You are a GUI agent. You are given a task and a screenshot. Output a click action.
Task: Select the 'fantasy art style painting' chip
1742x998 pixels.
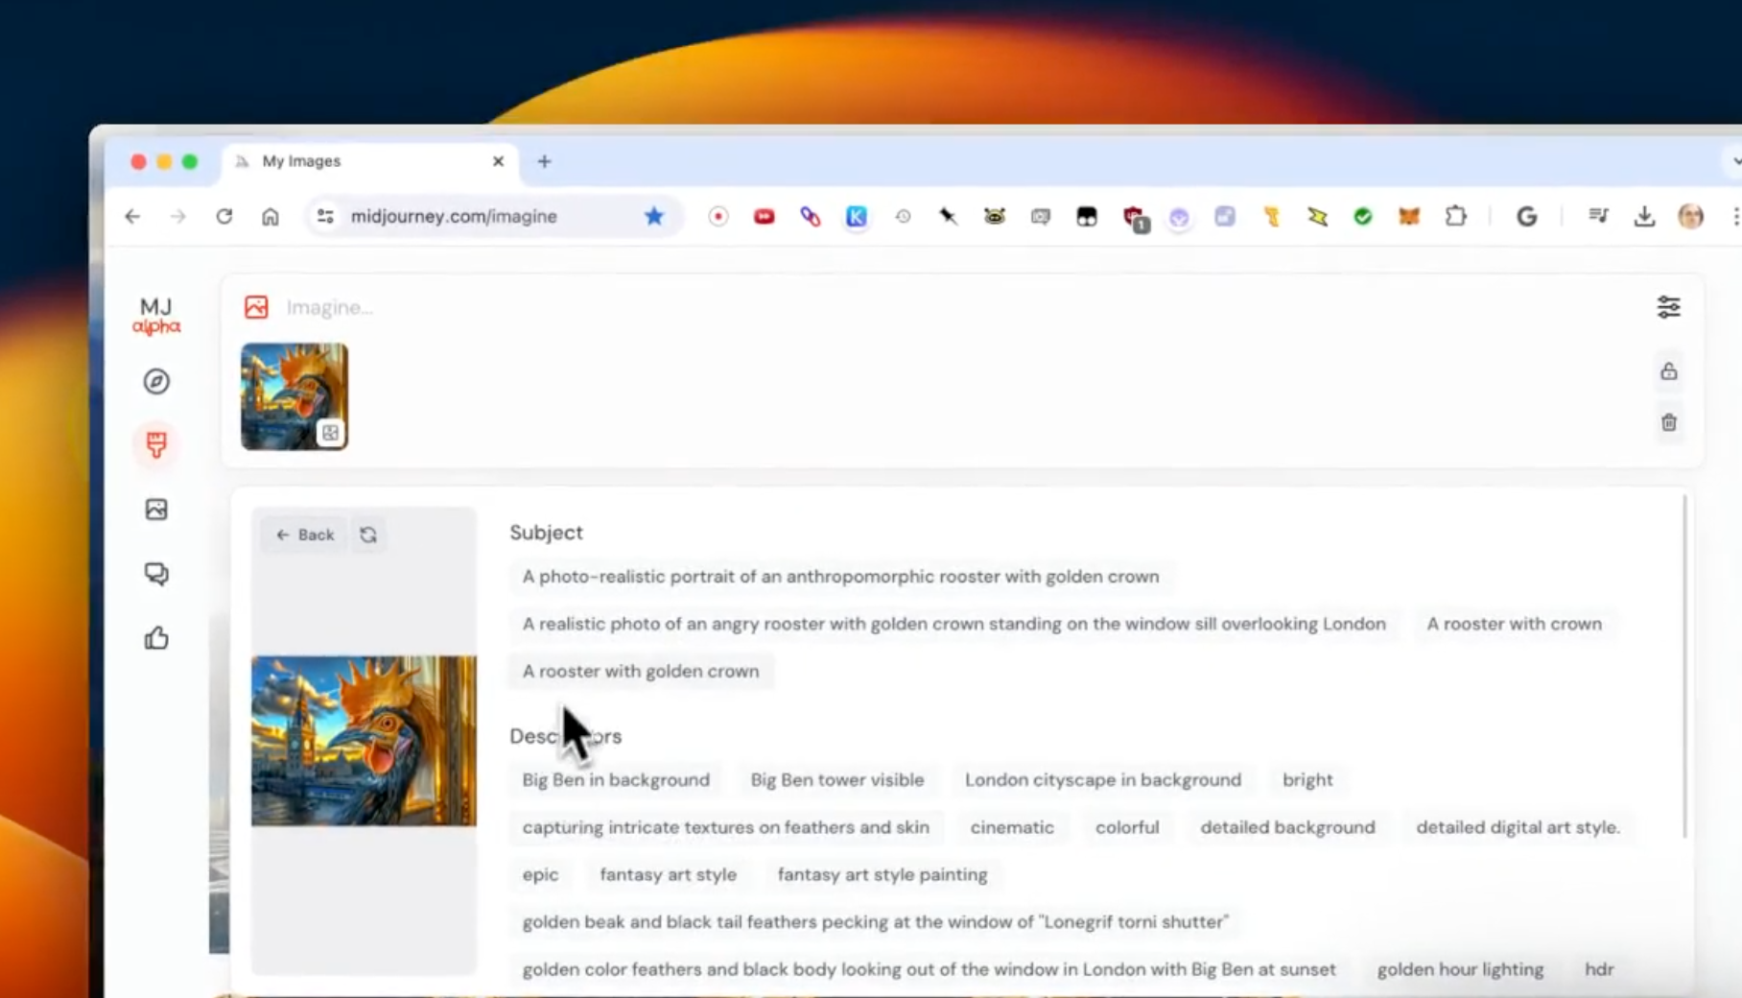[x=883, y=874]
